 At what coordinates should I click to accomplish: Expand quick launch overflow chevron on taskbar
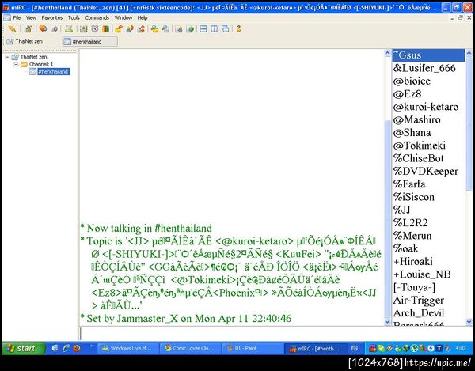tap(92, 346)
